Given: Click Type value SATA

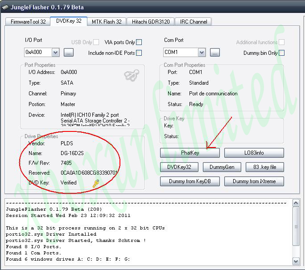Looking at the screenshot, I should [x=67, y=83].
